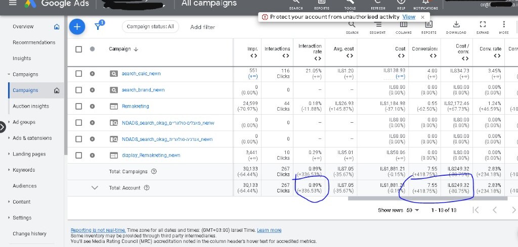Screen dimensions: 518x247
Task: Open Audiences in the sidebar
Action: pos(24,186)
